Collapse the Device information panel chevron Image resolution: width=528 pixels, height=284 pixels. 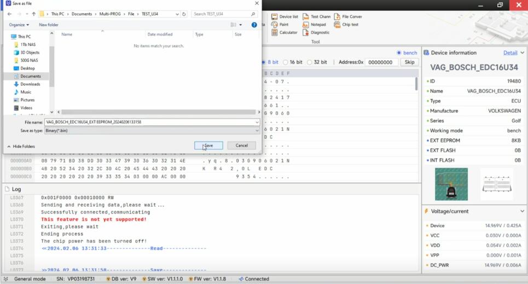coord(523,53)
